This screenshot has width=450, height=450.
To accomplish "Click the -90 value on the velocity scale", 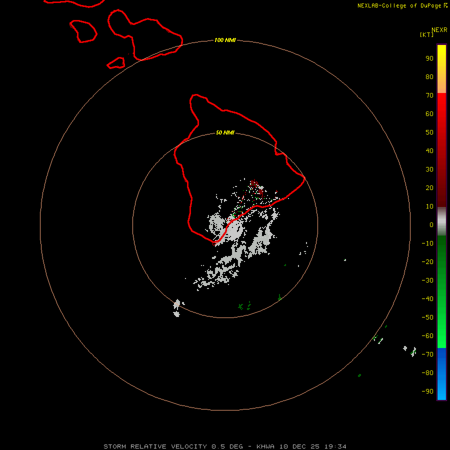I will (x=427, y=391).
